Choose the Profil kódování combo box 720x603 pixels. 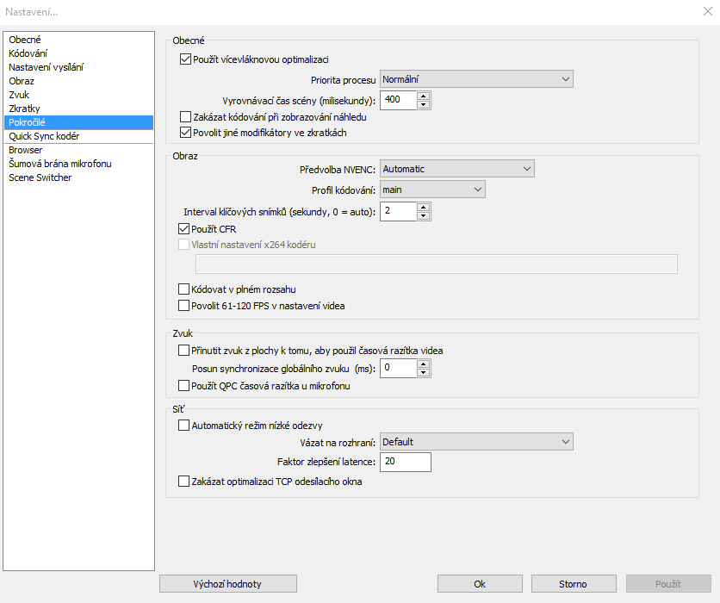[x=432, y=190]
